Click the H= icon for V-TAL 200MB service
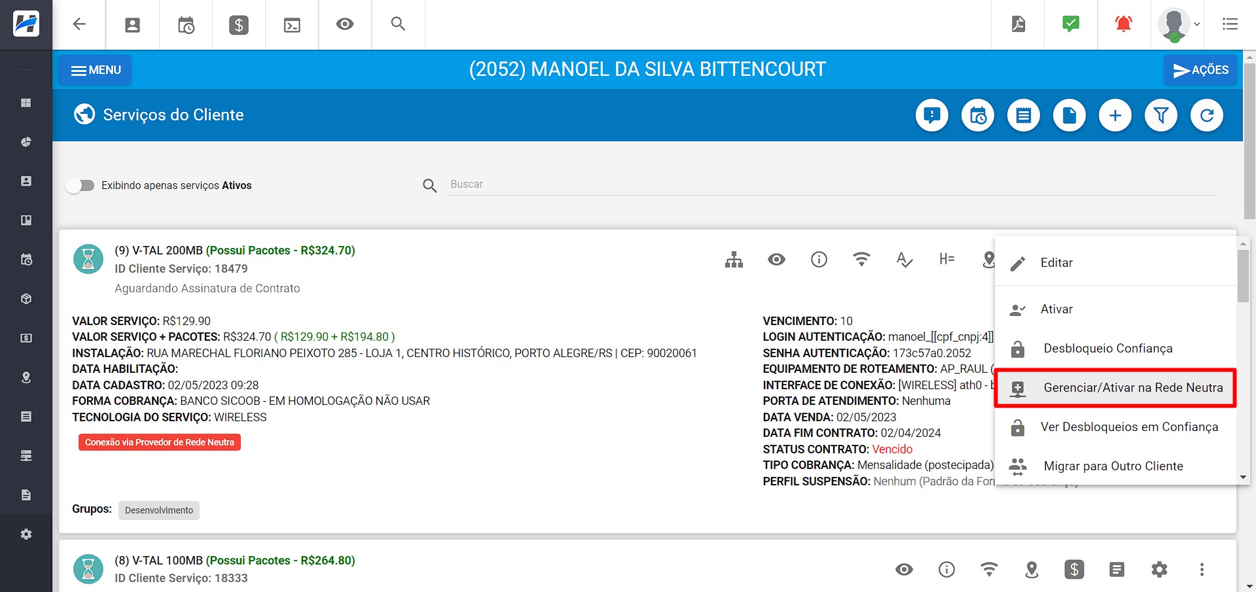The image size is (1256, 592). point(947,259)
